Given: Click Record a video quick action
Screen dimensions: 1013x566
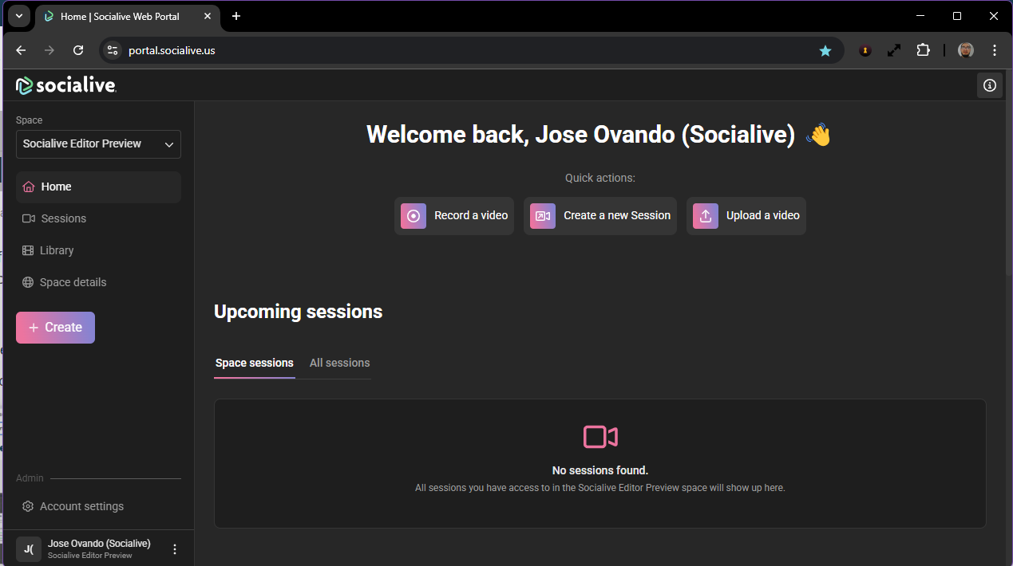Looking at the screenshot, I should point(454,216).
